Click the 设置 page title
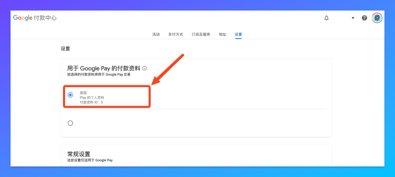 tap(65, 49)
